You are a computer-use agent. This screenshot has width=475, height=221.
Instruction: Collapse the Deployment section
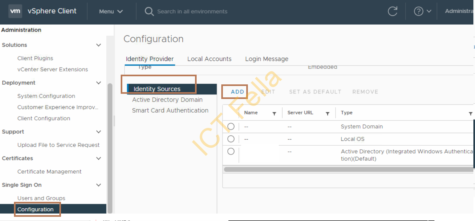(99, 83)
